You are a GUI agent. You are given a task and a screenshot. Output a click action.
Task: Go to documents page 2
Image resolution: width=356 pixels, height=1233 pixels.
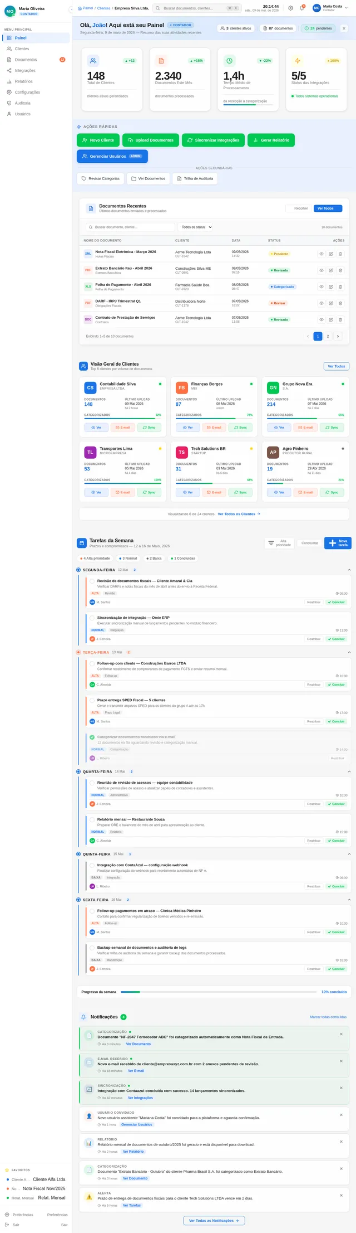click(x=328, y=336)
